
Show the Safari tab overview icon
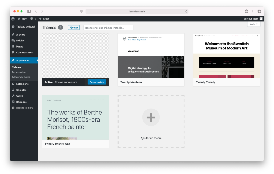259,11
